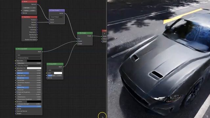210x118 pixels.
Task: Click the Transmission Roughness slider
Action: pos(29,99)
